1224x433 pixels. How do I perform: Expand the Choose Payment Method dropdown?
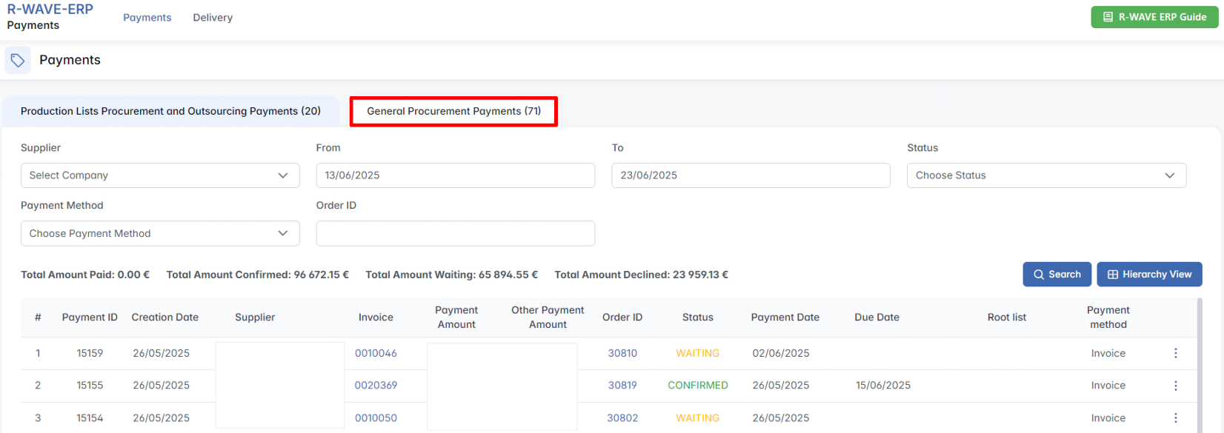coord(160,233)
